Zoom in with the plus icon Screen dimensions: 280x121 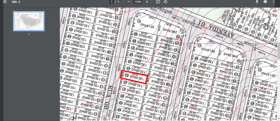(x=147, y=2)
